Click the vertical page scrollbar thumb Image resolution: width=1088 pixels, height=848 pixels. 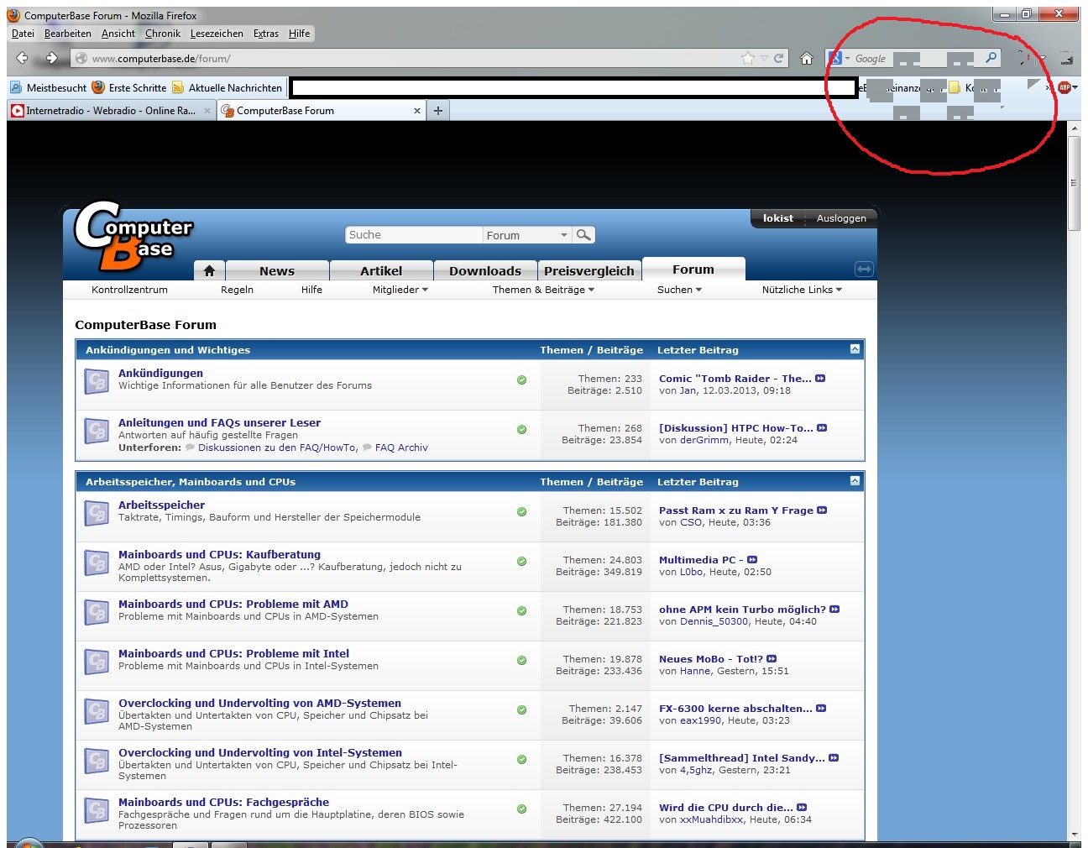(1074, 183)
